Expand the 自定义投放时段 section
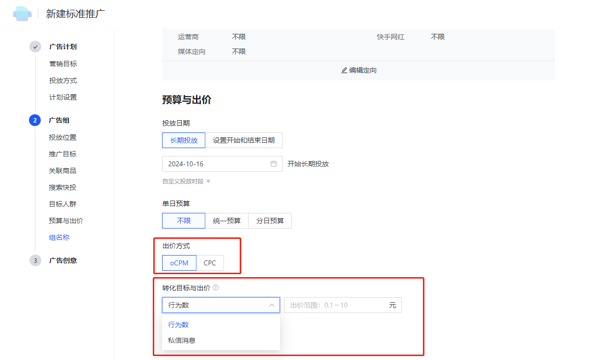 click(186, 181)
